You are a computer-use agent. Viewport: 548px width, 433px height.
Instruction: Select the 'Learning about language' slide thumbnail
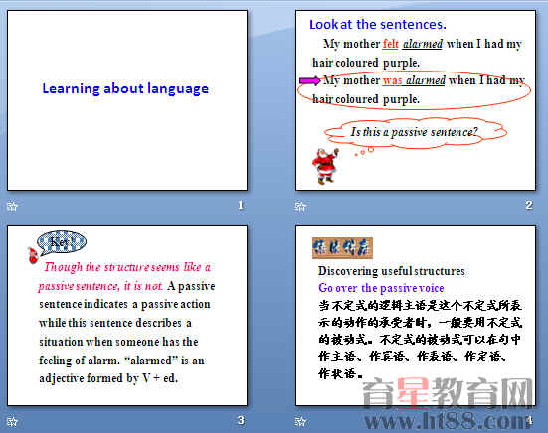(127, 100)
